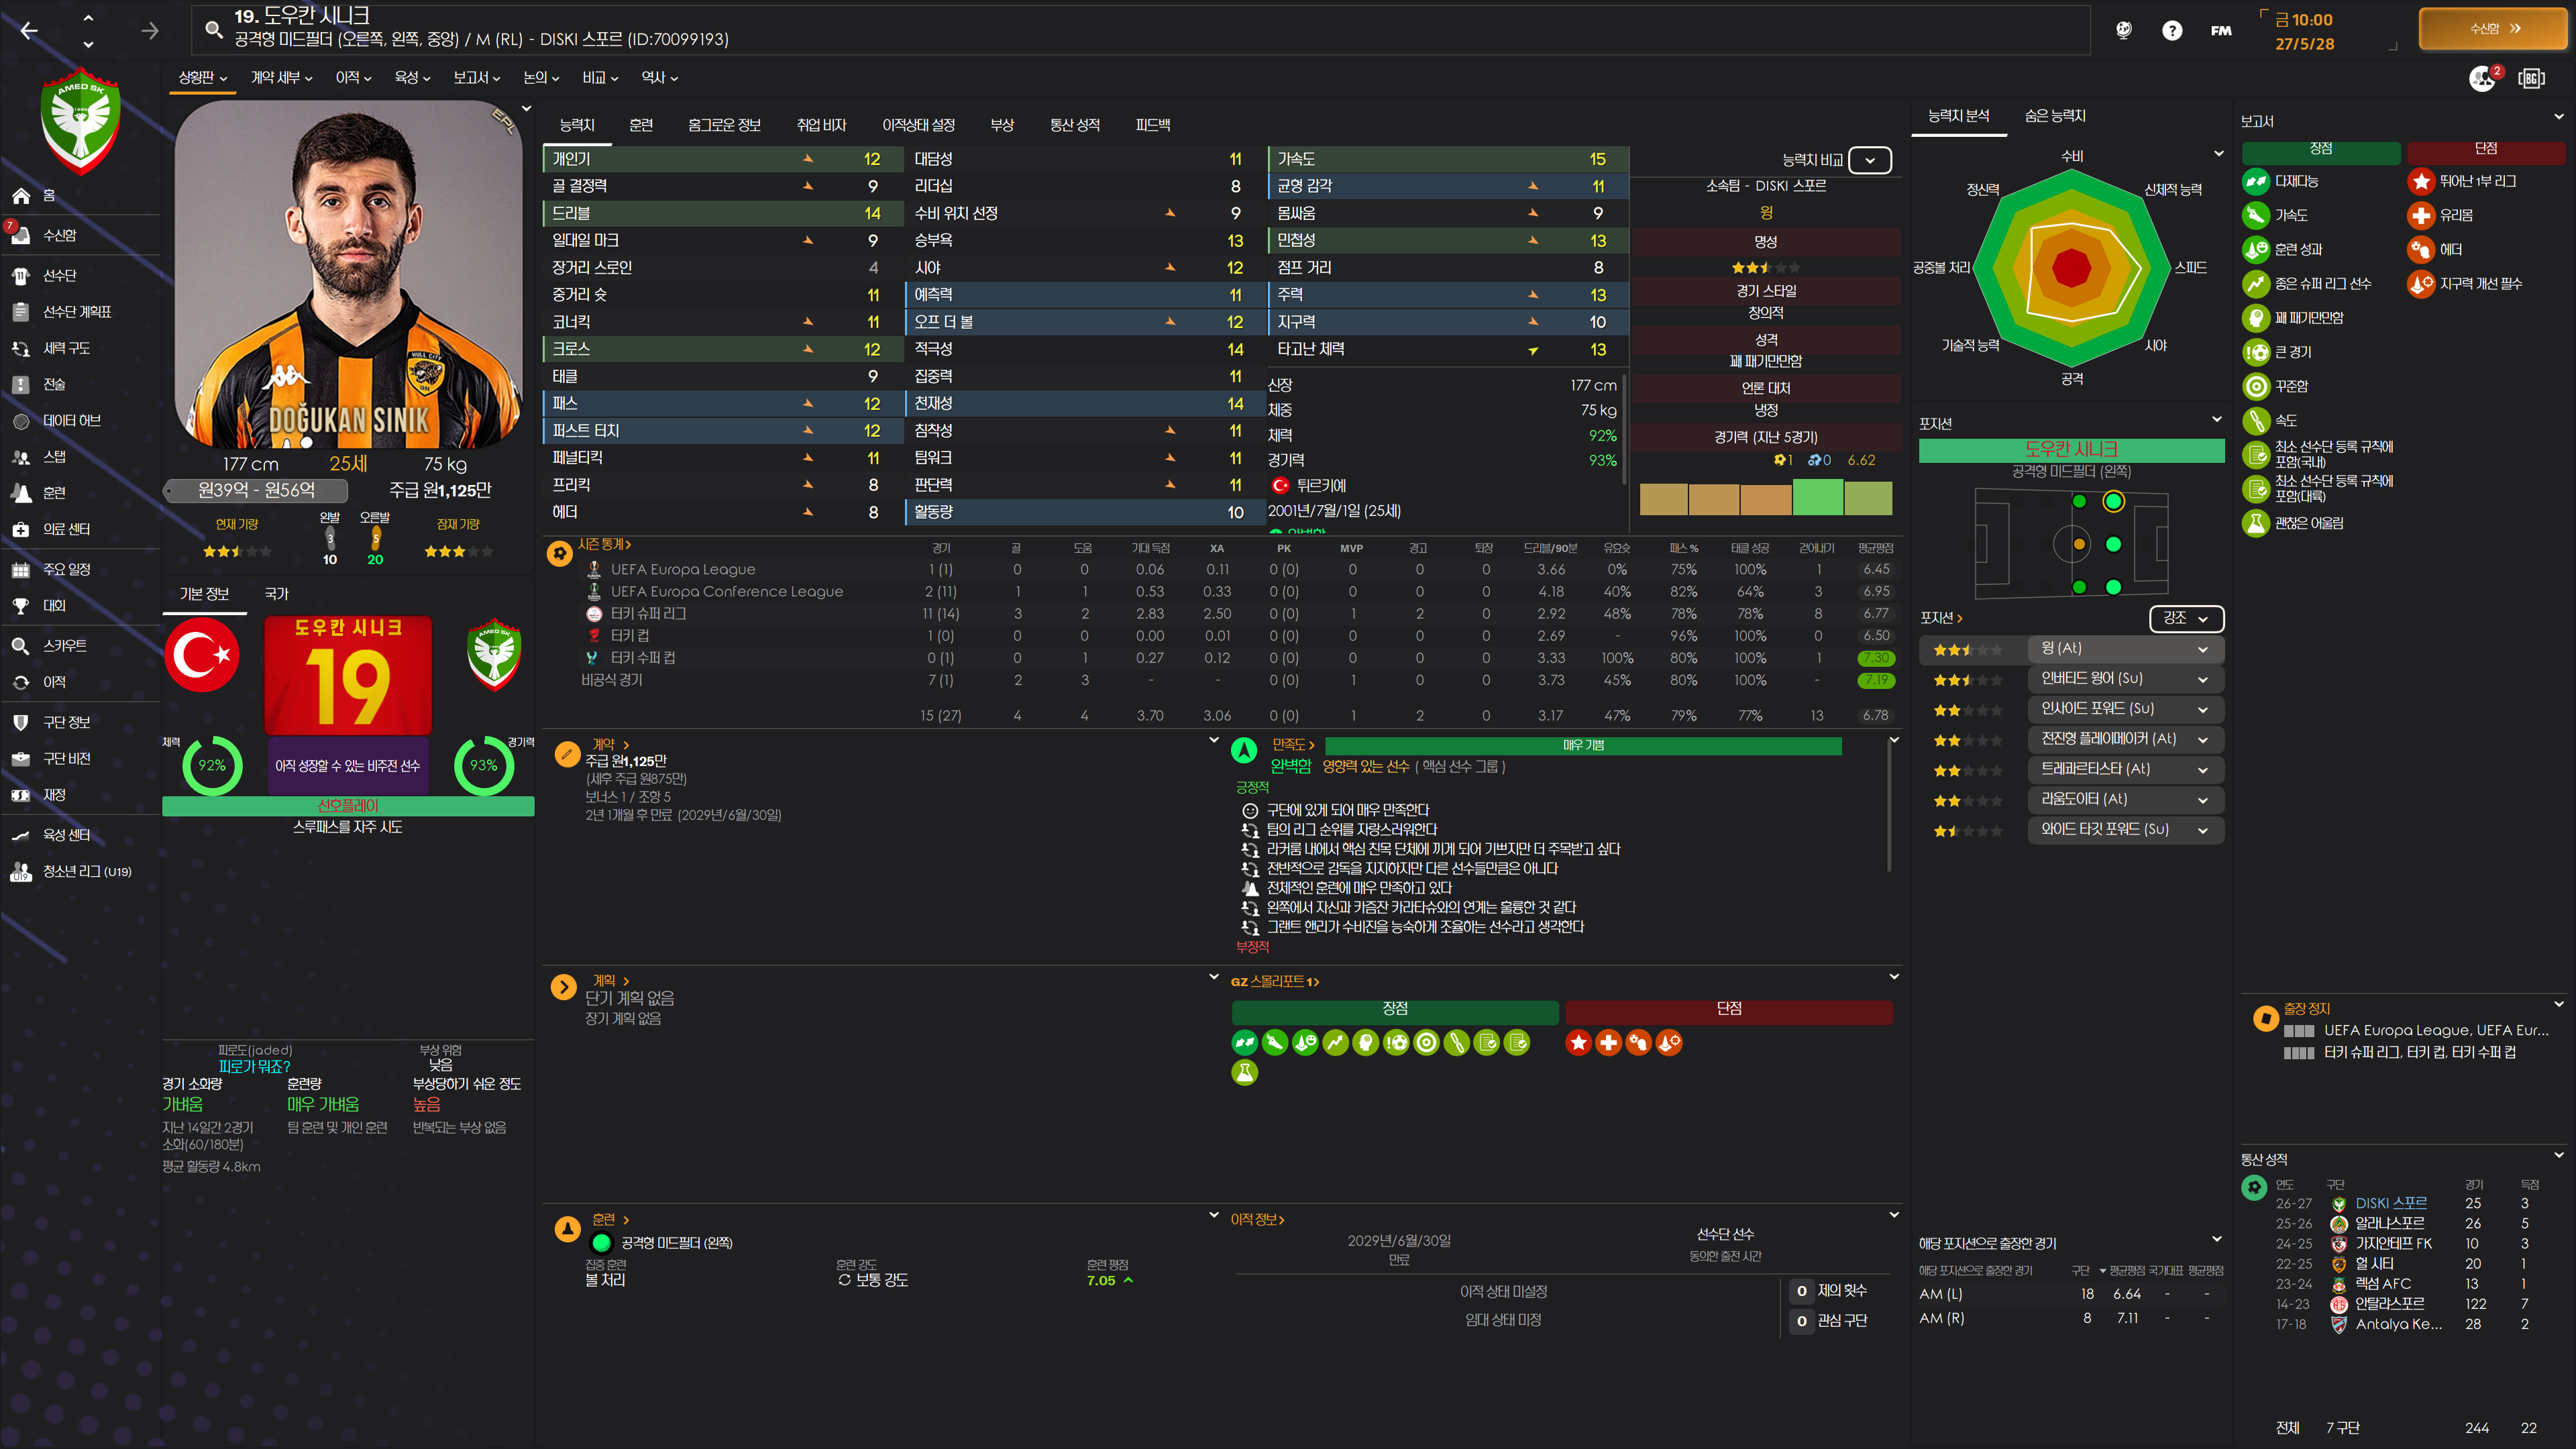2576x1449 pixels.
Task: Switch to the 숨은 능력치 tab
Action: pyautogui.click(x=2054, y=116)
